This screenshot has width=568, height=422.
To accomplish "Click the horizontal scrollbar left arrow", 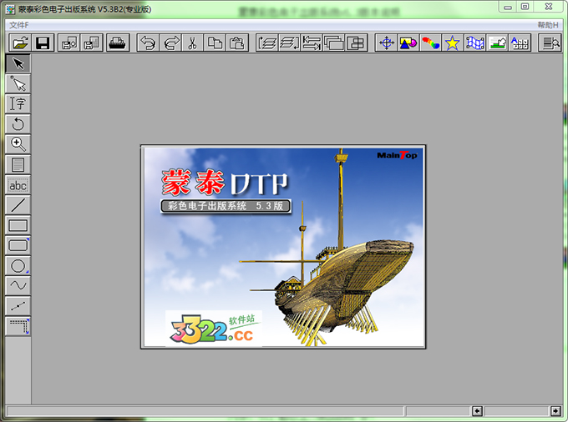I will tap(477, 411).
